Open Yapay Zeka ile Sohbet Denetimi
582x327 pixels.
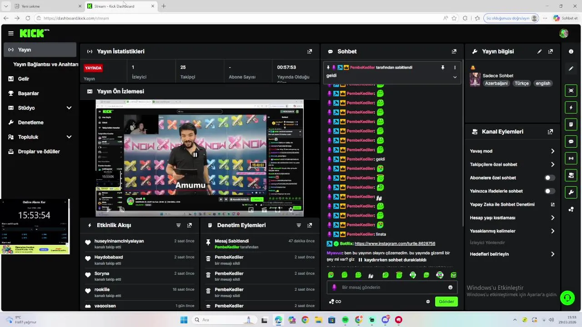[502, 205]
